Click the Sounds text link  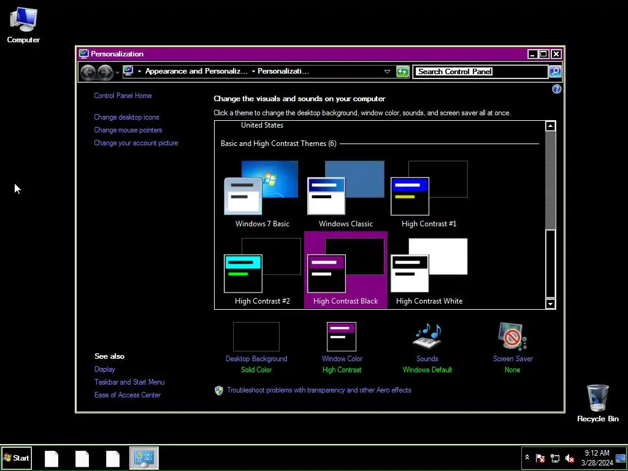click(427, 358)
